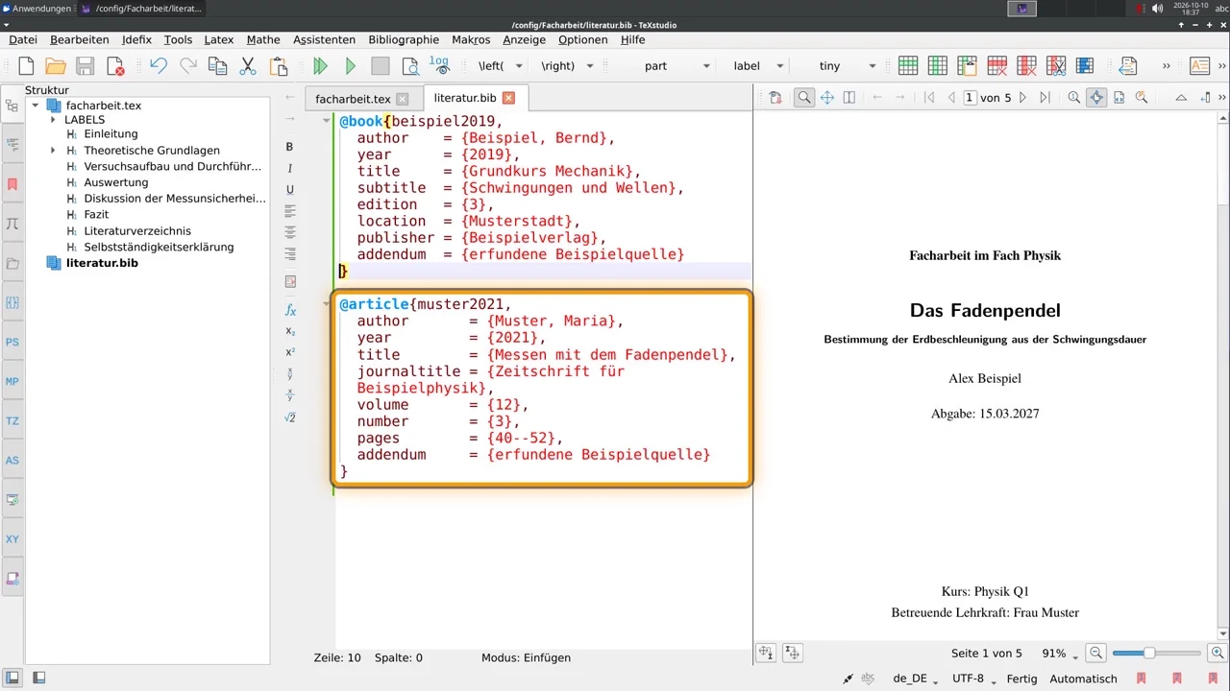
Task: Switch to the facharbeit.tex tab
Action: coord(353,99)
